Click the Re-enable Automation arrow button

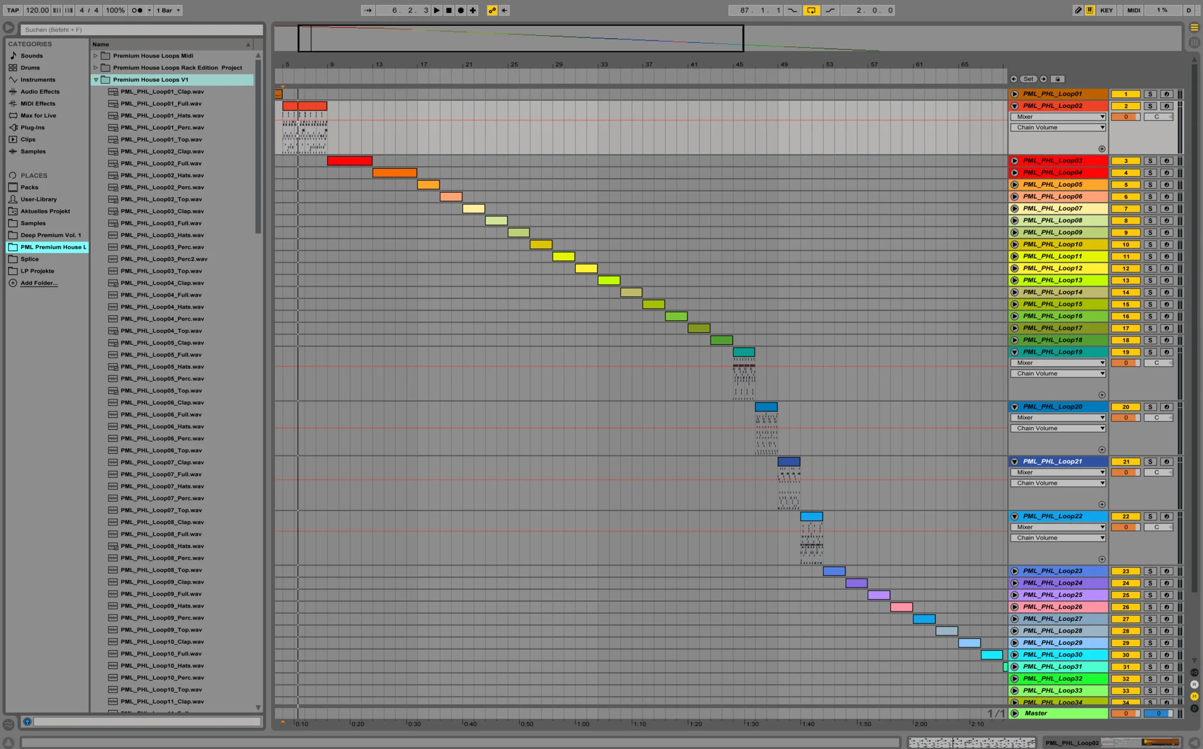504,10
